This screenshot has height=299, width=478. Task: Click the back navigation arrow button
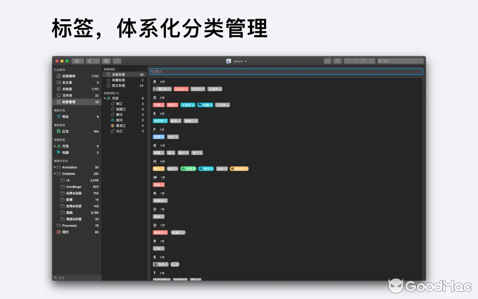pos(90,61)
